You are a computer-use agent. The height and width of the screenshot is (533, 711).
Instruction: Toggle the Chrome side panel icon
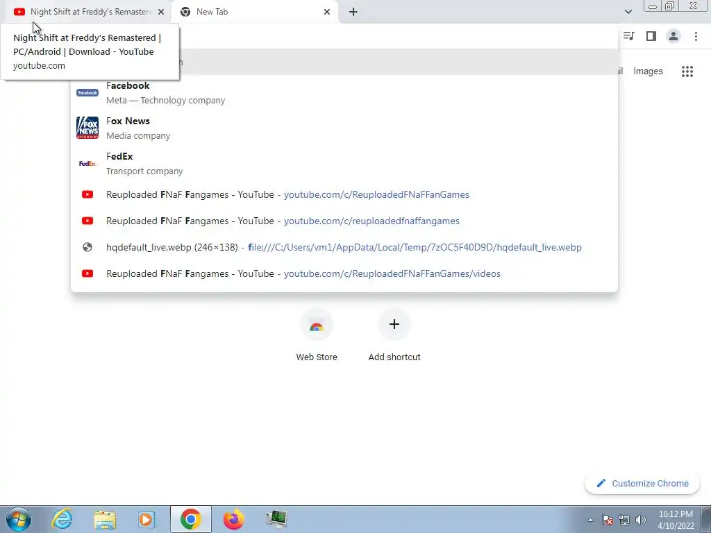coord(651,36)
